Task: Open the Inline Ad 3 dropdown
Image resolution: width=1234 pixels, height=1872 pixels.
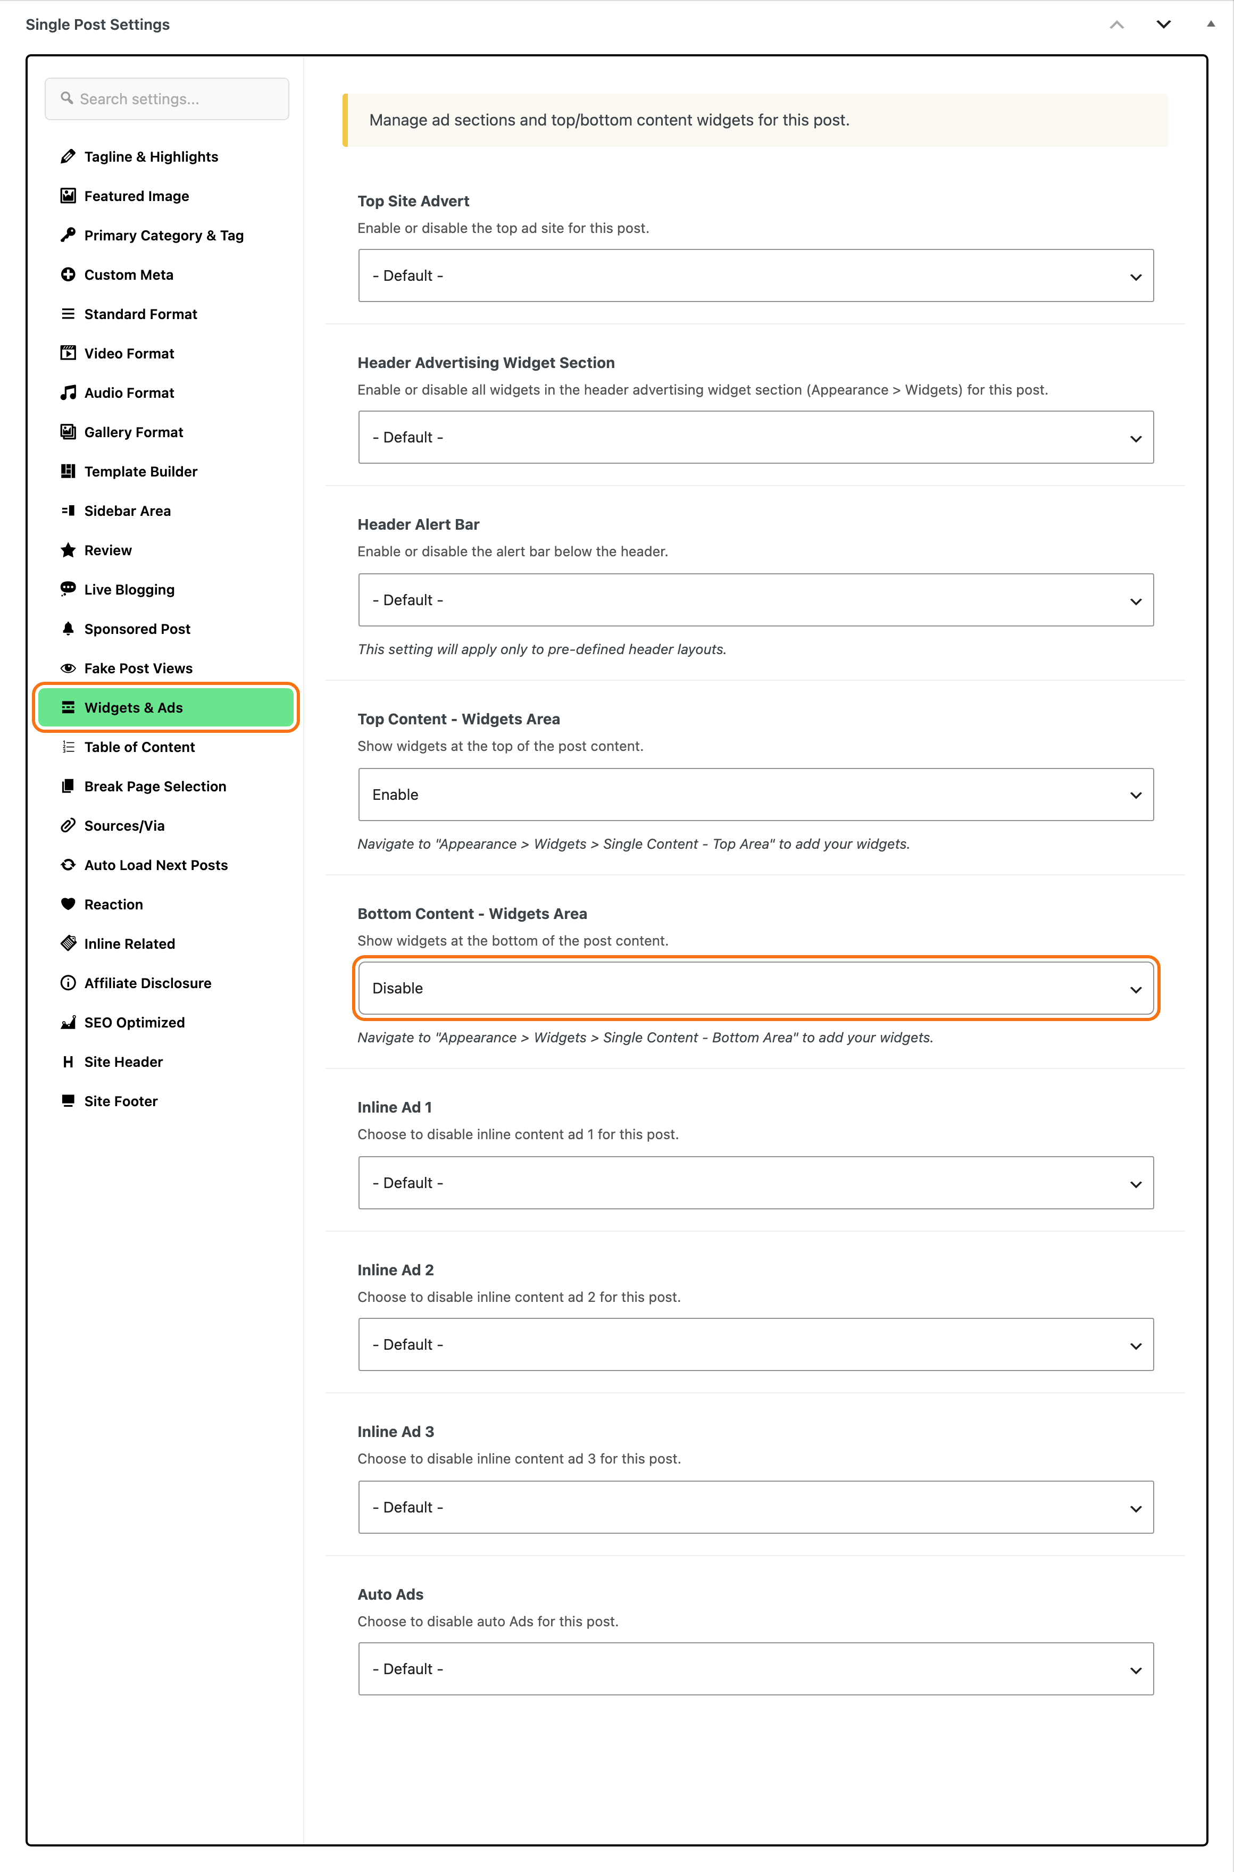Action: coord(755,1508)
